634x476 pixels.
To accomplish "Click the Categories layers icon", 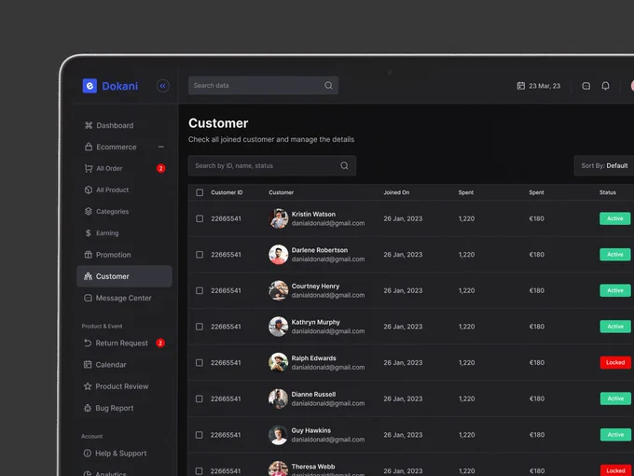I will pyautogui.click(x=89, y=211).
